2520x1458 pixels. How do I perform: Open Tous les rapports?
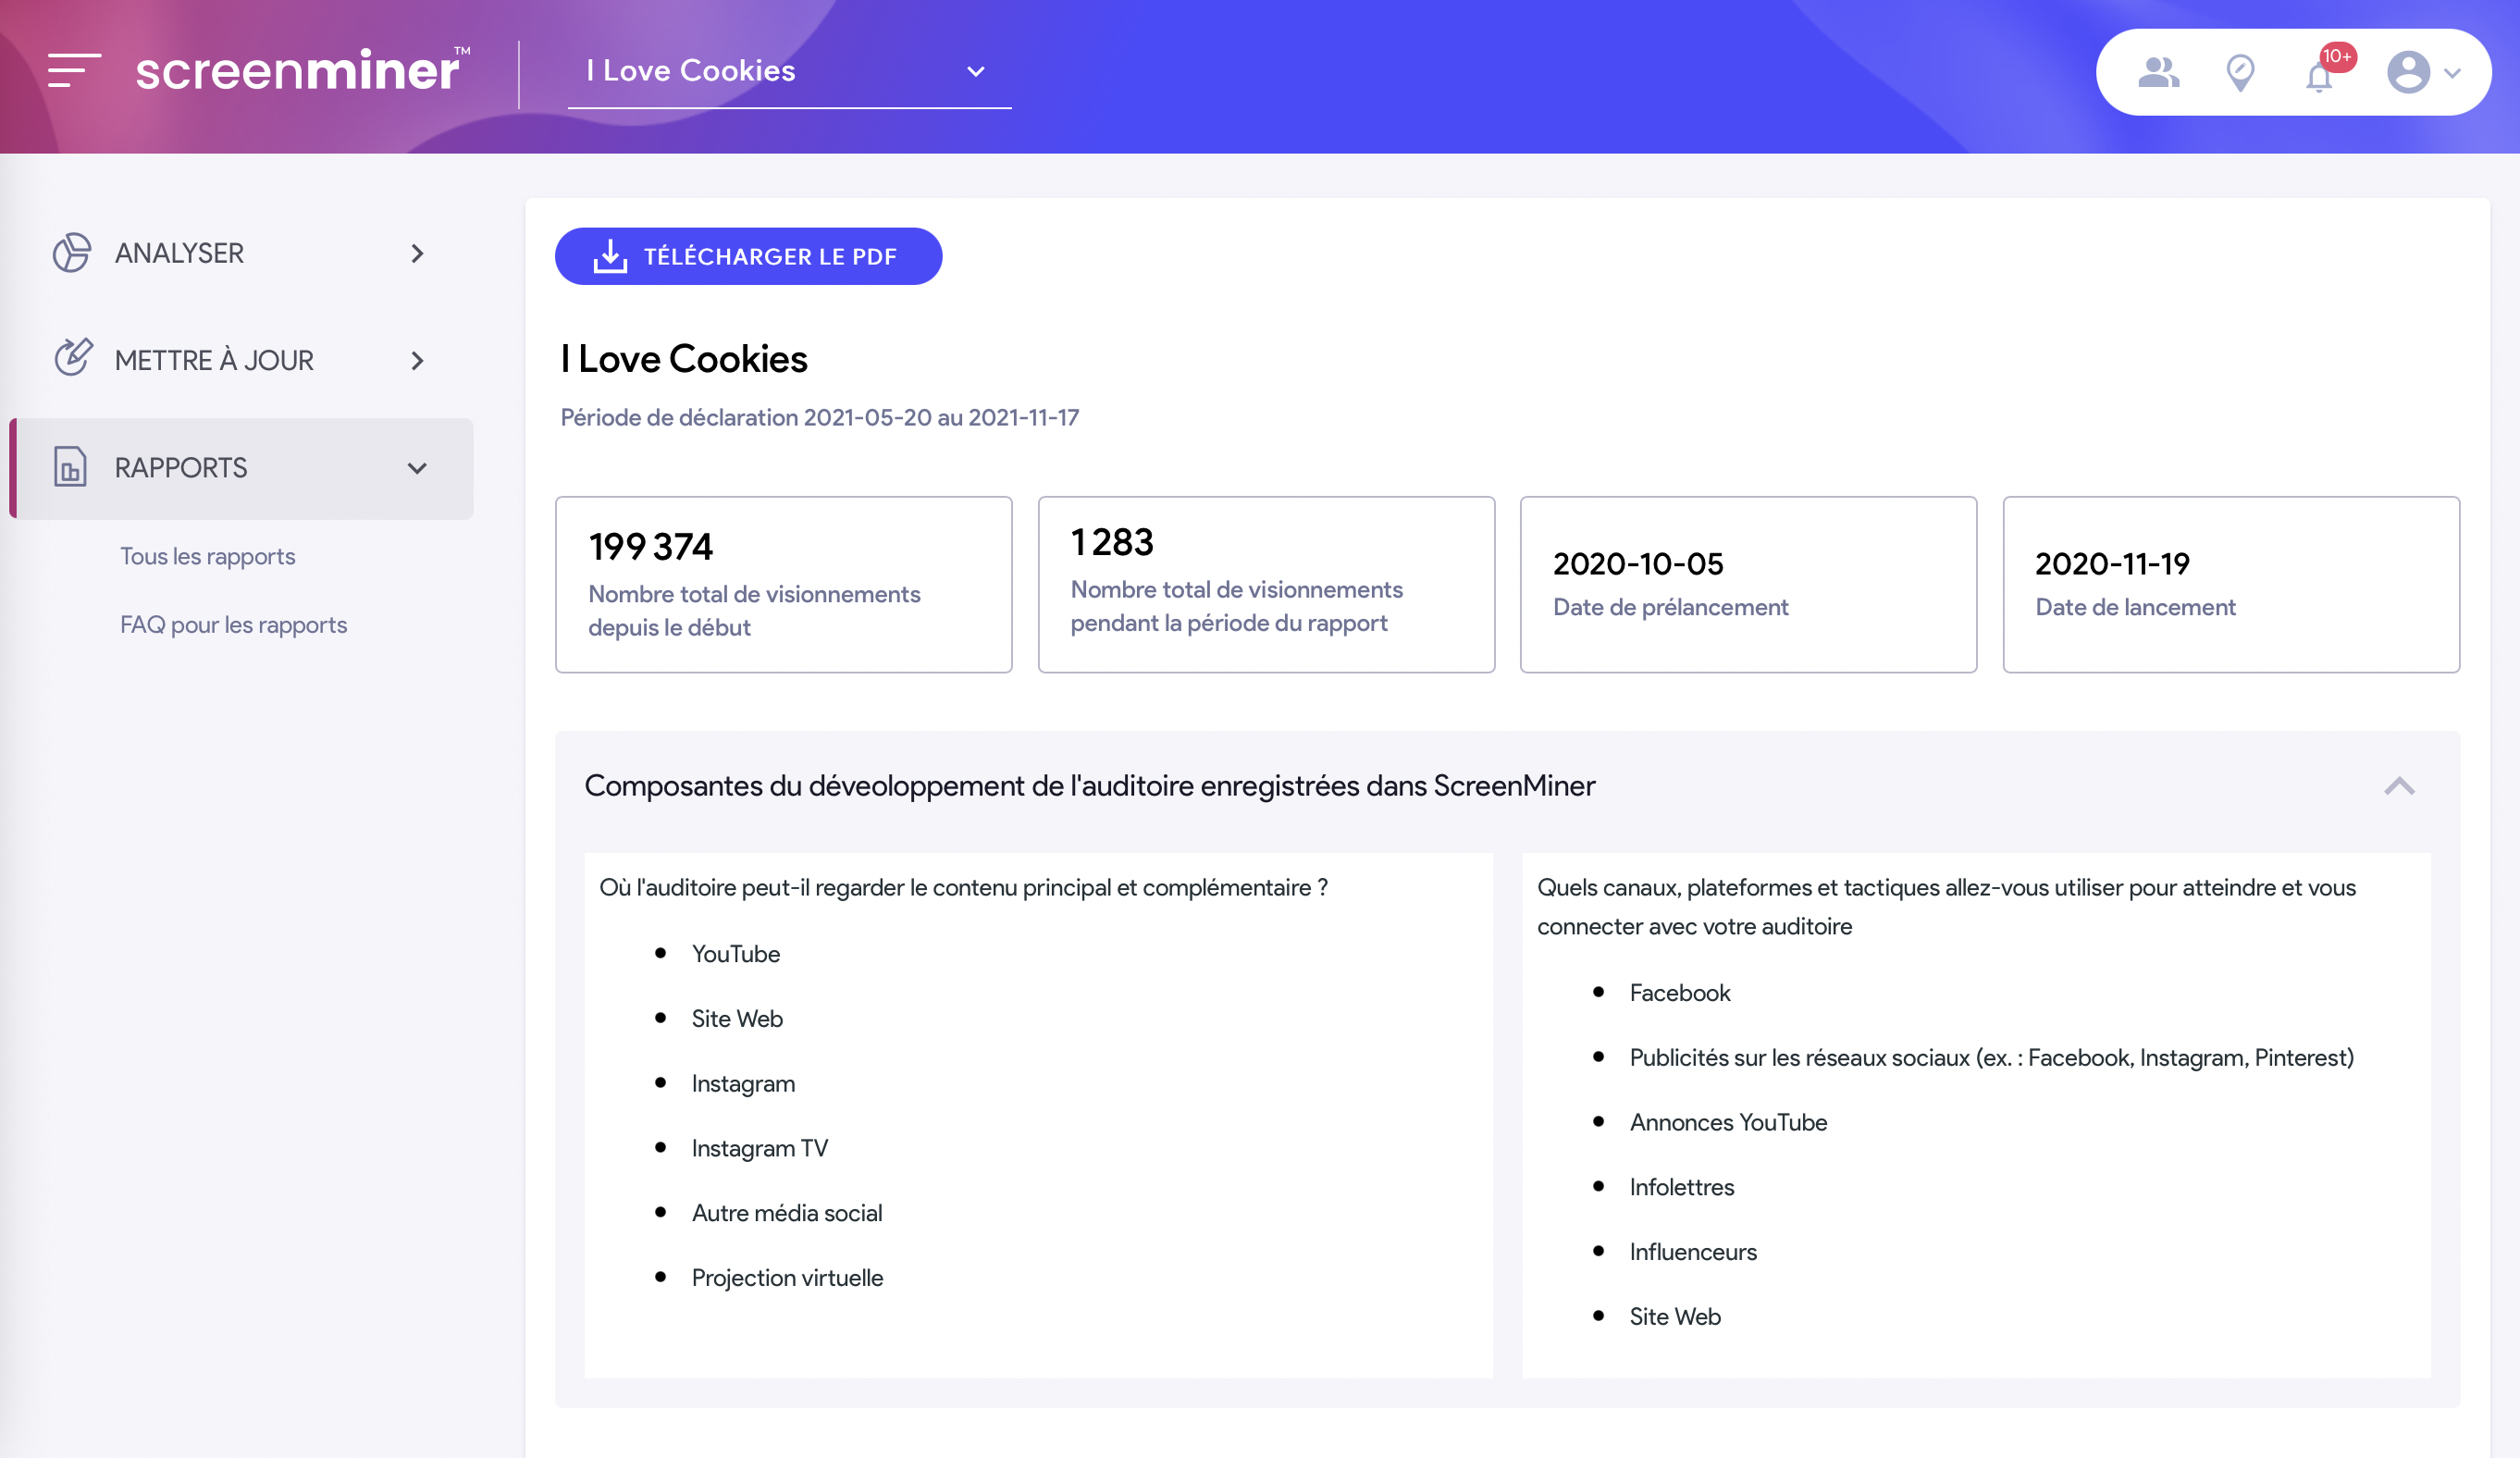(x=208, y=556)
